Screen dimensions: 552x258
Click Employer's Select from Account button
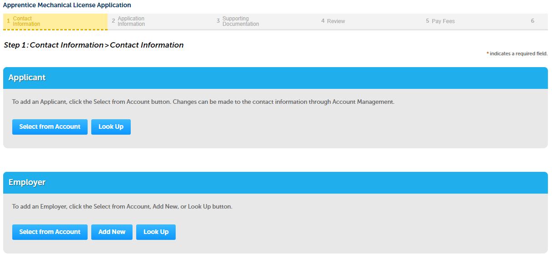tap(50, 232)
